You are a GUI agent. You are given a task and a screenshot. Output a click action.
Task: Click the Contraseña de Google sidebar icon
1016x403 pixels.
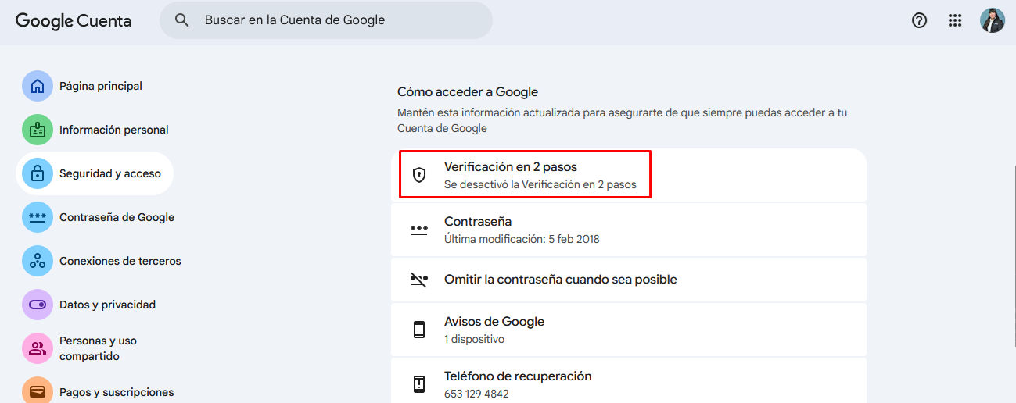(38, 218)
